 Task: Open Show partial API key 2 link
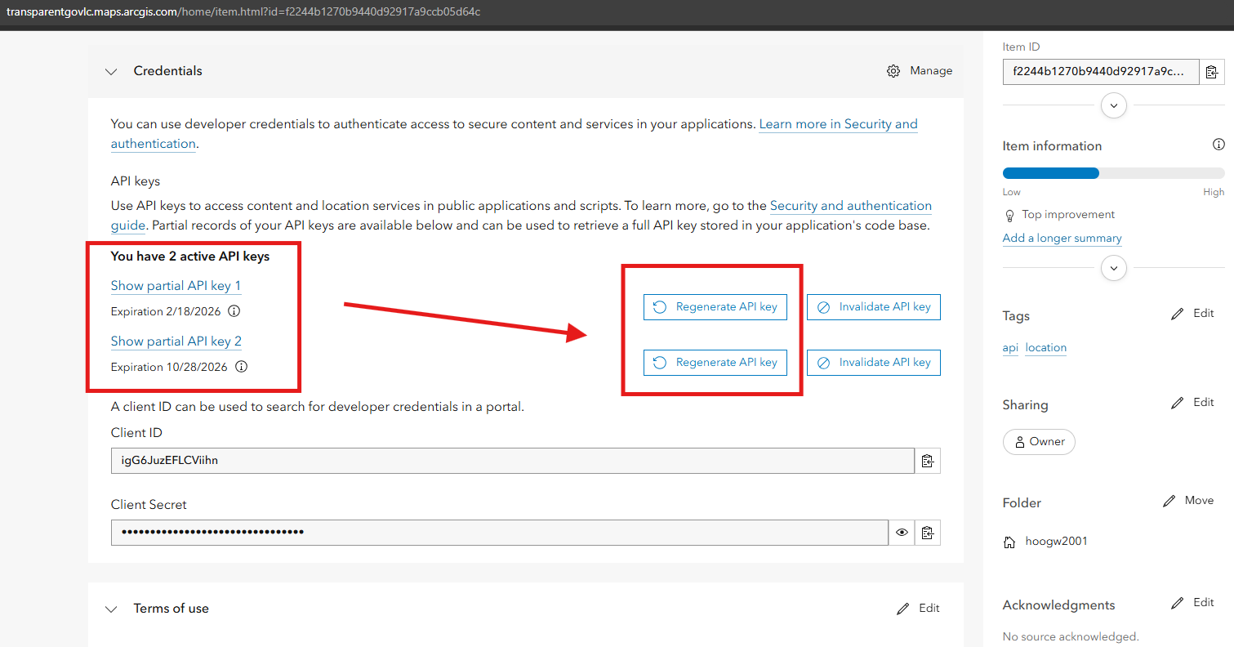click(176, 341)
